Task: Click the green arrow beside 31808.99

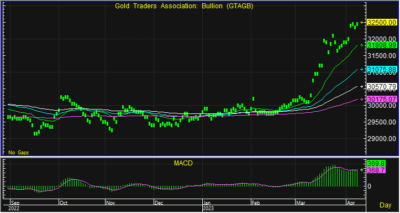Action: [x=361, y=45]
